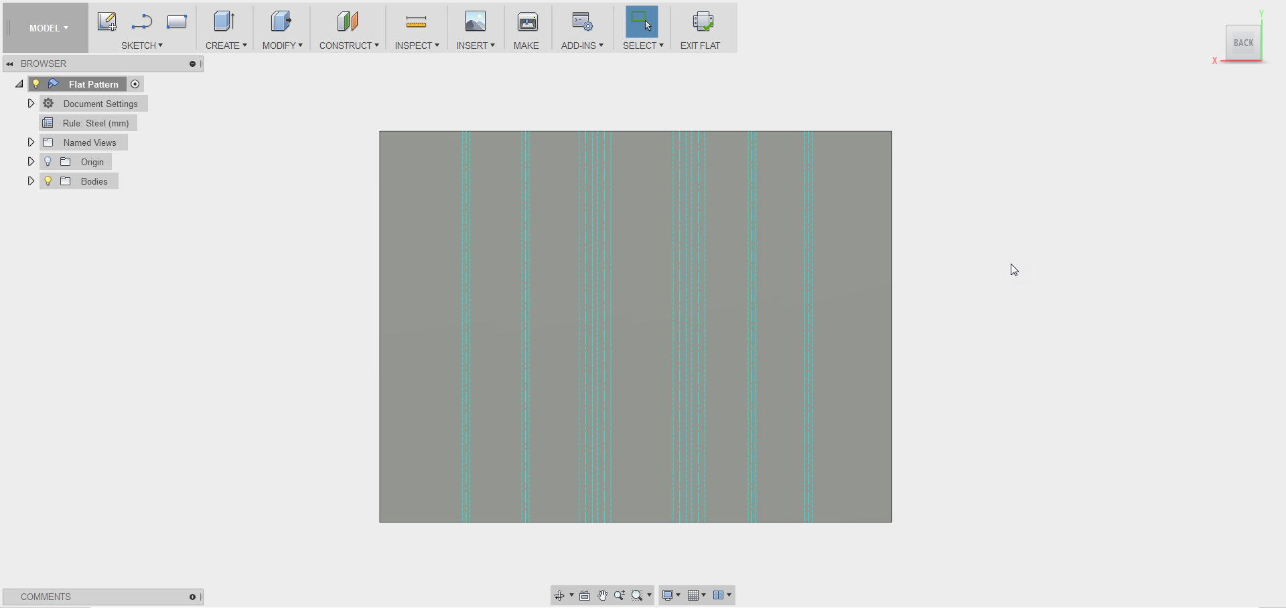Toggle Origin folder visibility lightbulb
This screenshot has width=1286, height=608.
pyautogui.click(x=48, y=162)
